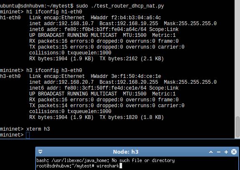Maximize Node: h3 window using plus icon
Image resolution: width=240 pixels, height=170 pixels.
[x=226, y=152]
